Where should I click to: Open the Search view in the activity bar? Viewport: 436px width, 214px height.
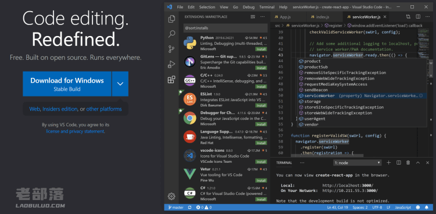pyautogui.click(x=171, y=34)
